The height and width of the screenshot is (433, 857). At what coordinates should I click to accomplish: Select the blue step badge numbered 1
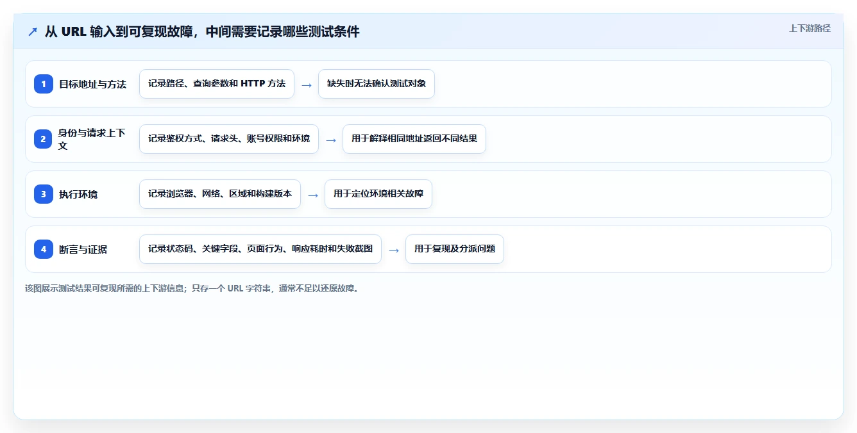point(44,84)
